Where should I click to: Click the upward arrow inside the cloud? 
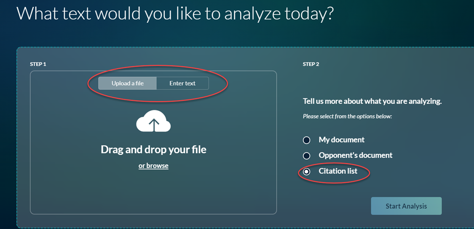(x=154, y=125)
